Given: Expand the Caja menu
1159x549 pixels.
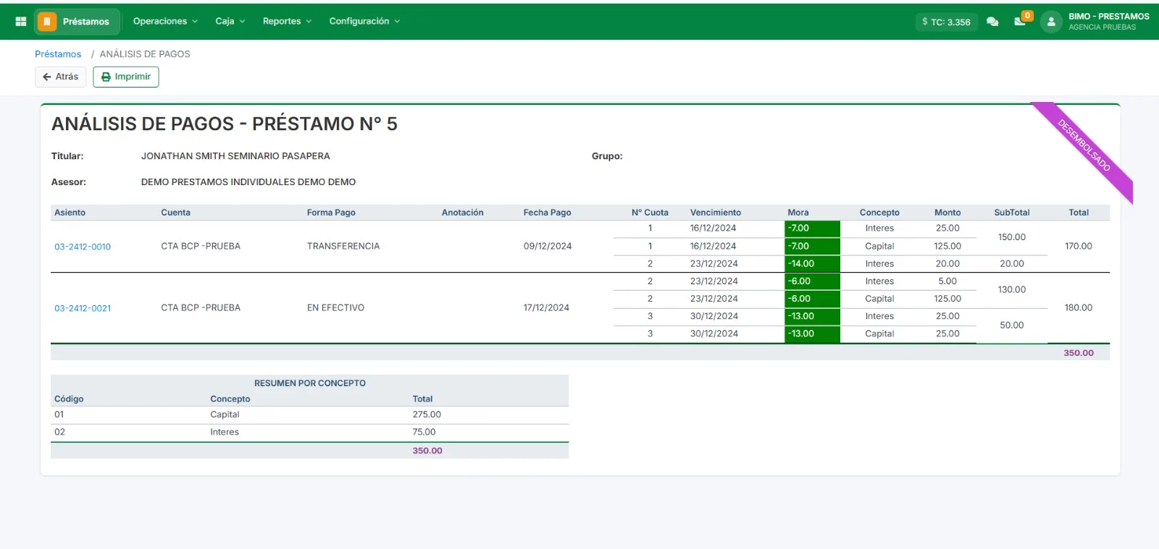Looking at the screenshot, I should [x=230, y=22].
